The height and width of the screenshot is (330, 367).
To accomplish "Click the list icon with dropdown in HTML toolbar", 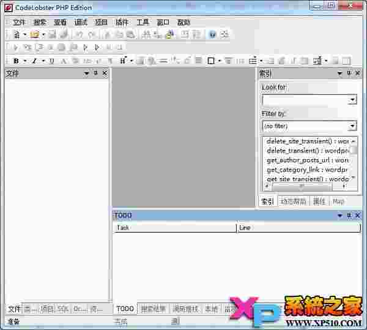I will (x=253, y=61).
